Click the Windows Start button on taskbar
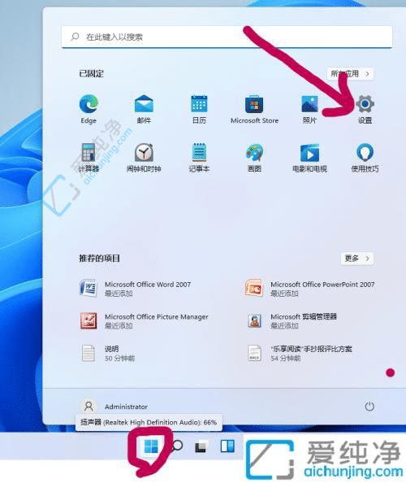406x483 pixels. (151, 446)
